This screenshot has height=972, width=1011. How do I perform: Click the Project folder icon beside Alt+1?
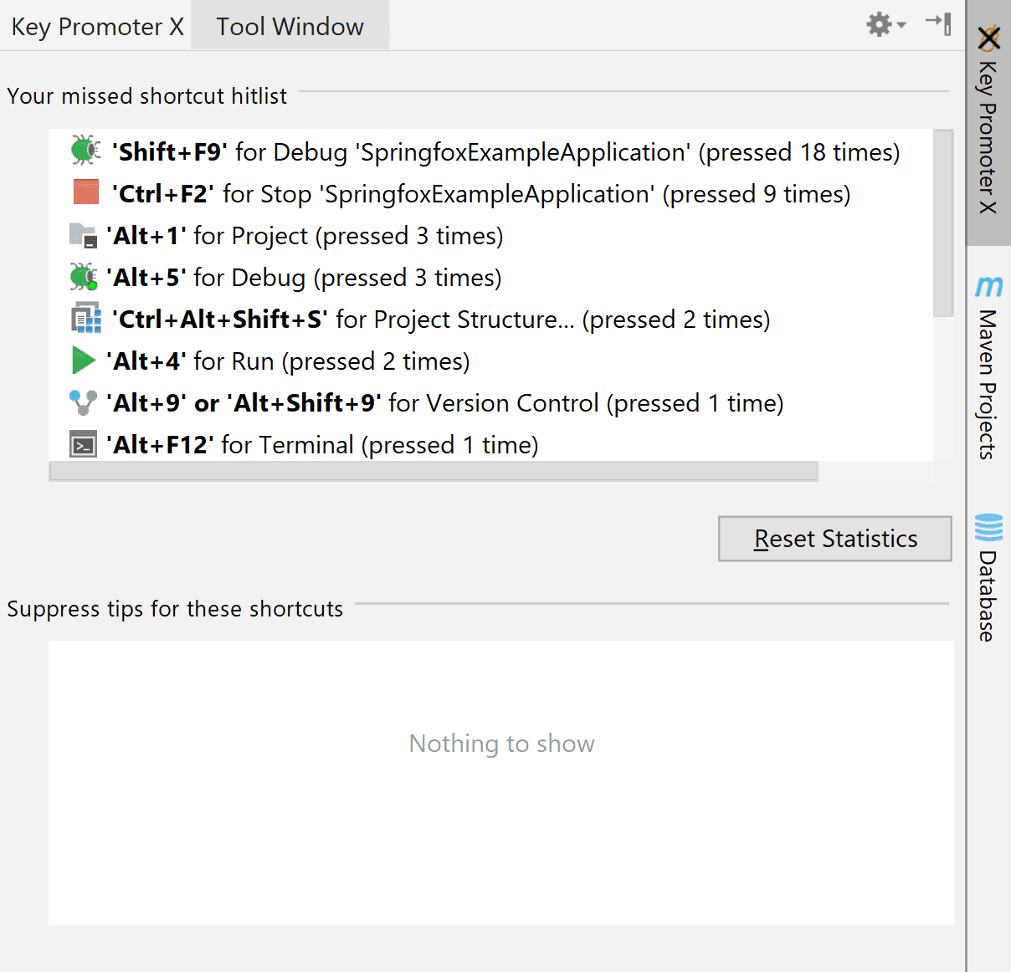click(x=83, y=235)
